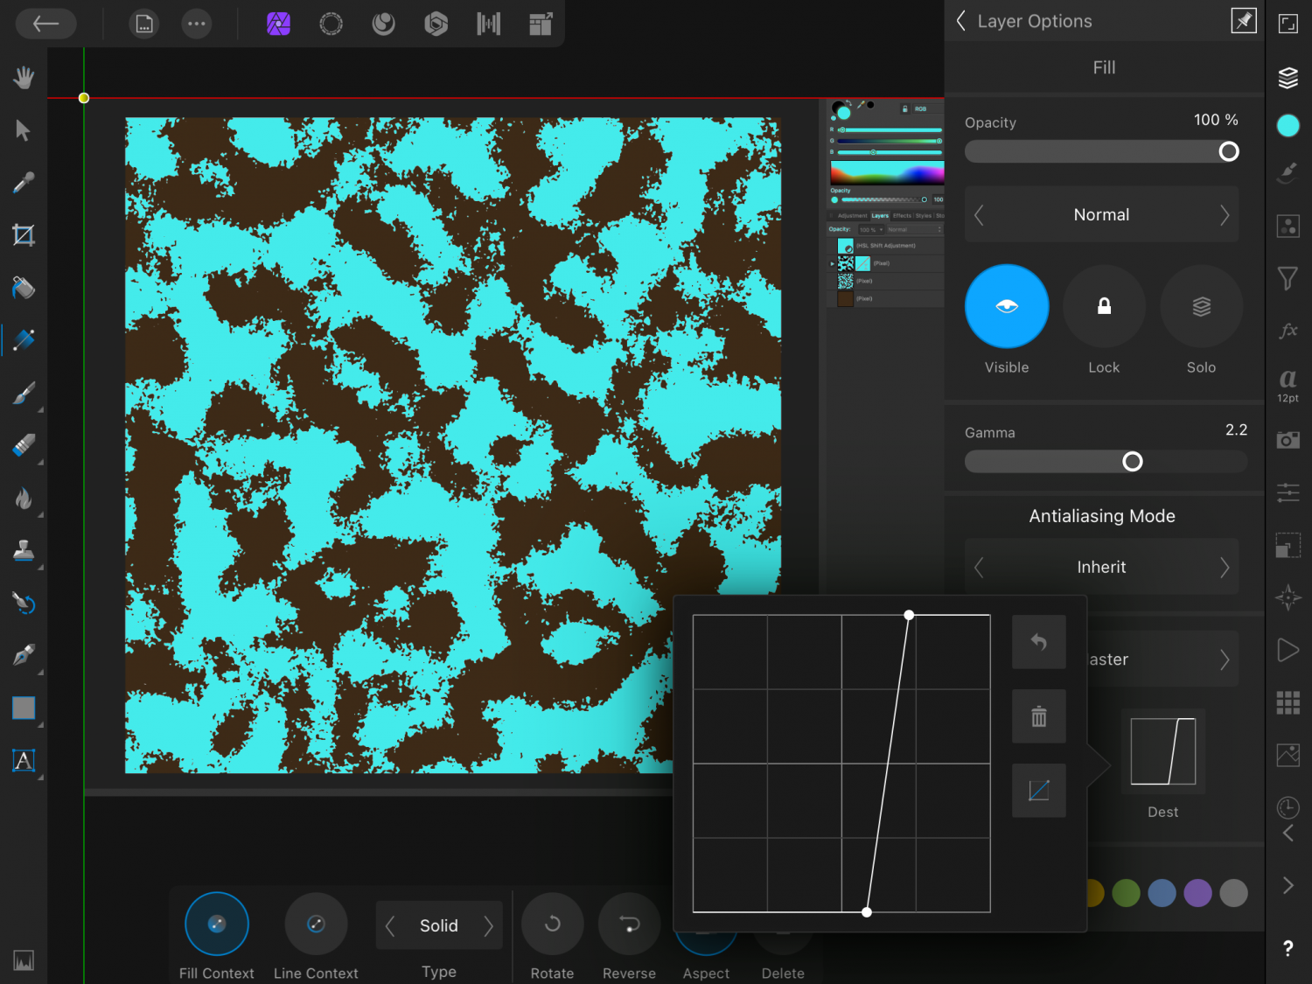
Task: Switch to next blend mode after Normal
Action: pos(1225,215)
